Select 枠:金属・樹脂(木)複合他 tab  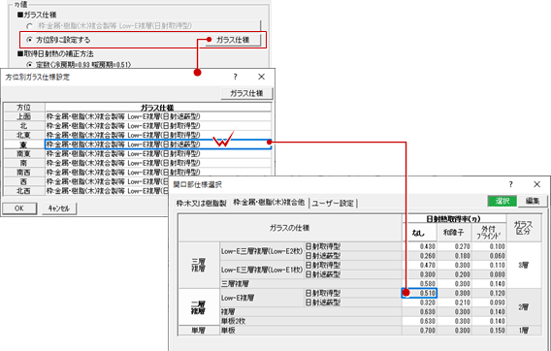click(x=269, y=203)
